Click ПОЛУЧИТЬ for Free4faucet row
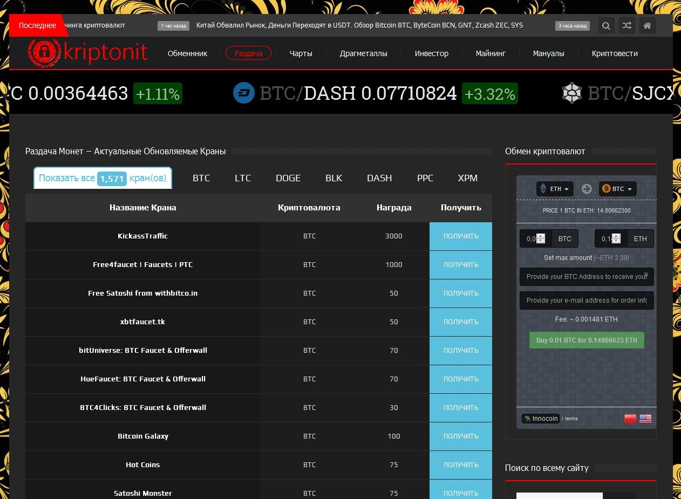 [461, 265]
